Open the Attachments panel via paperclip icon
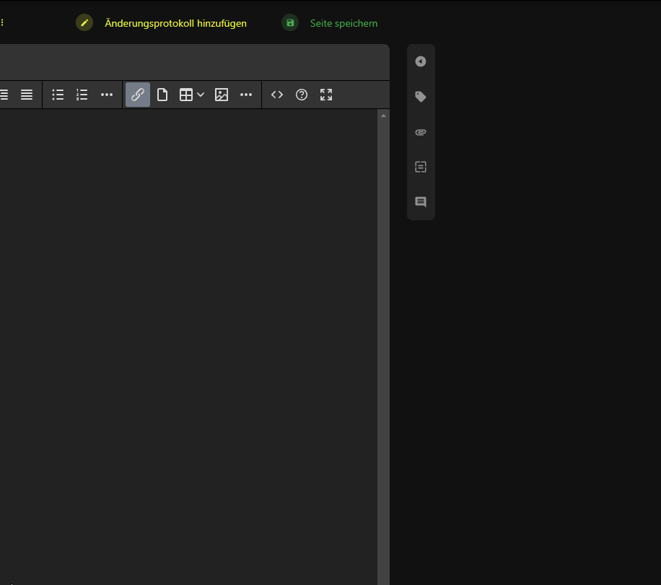661x585 pixels. (421, 132)
